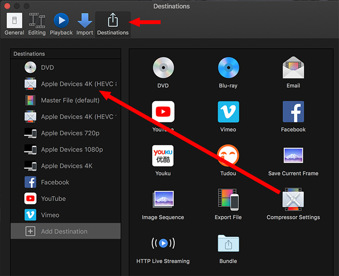This screenshot has width=339, height=276.
Task: Click the Save Current Frame icon
Action: pyautogui.click(x=293, y=155)
